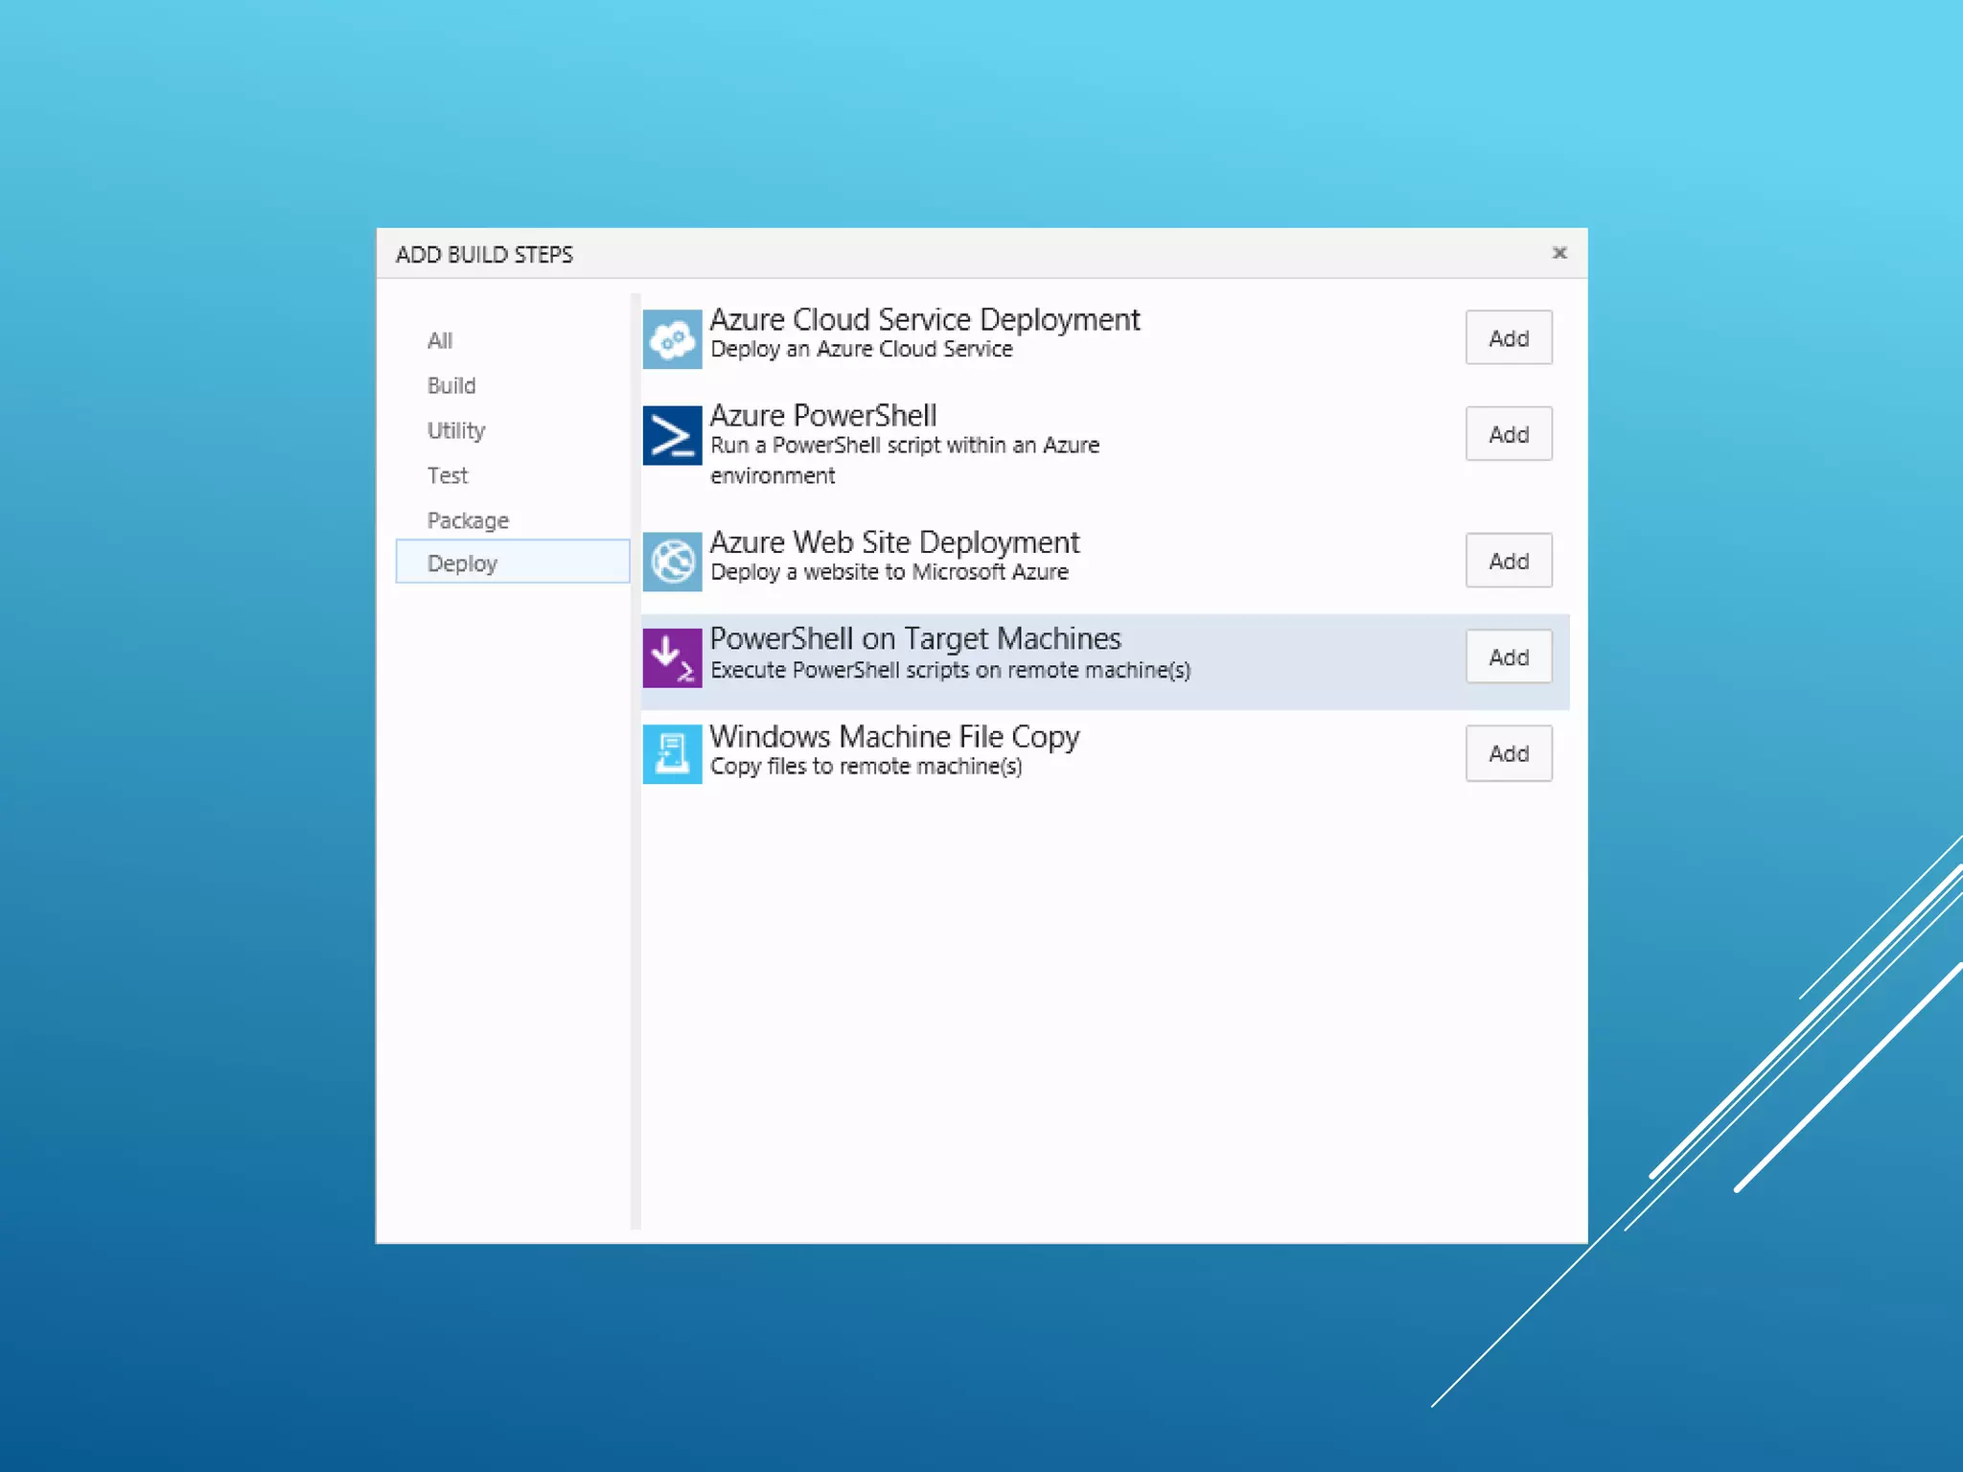Select the Deploy category
This screenshot has height=1472, width=1963.
463,563
